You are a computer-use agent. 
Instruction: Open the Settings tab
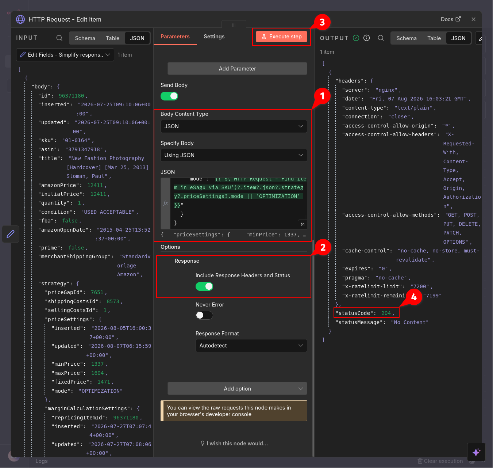214,37
